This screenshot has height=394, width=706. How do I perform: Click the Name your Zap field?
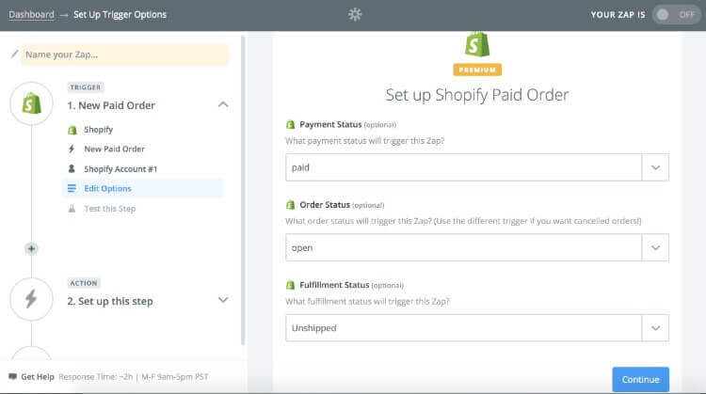click(x=124, y=55)
